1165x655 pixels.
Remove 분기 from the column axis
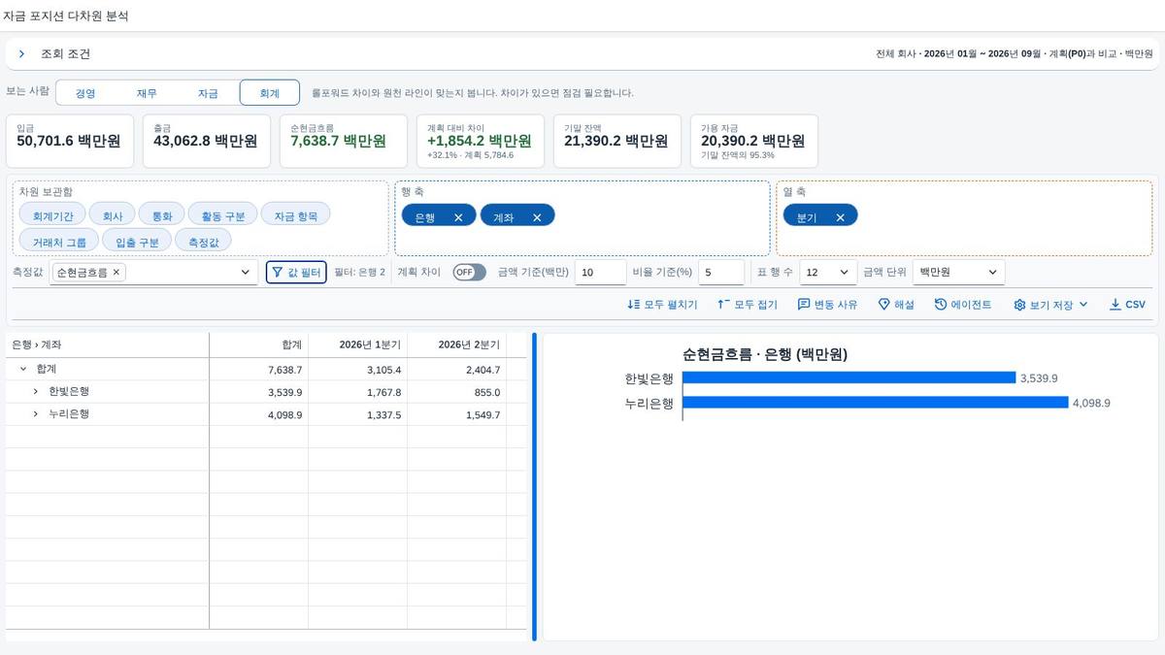click(x=840, y=217)
